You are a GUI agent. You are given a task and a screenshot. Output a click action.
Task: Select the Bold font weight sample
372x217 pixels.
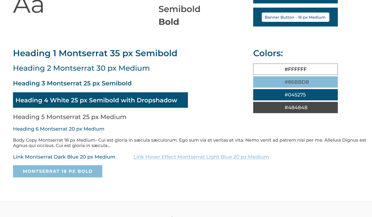pyautogui.click(x=169, y=22)
